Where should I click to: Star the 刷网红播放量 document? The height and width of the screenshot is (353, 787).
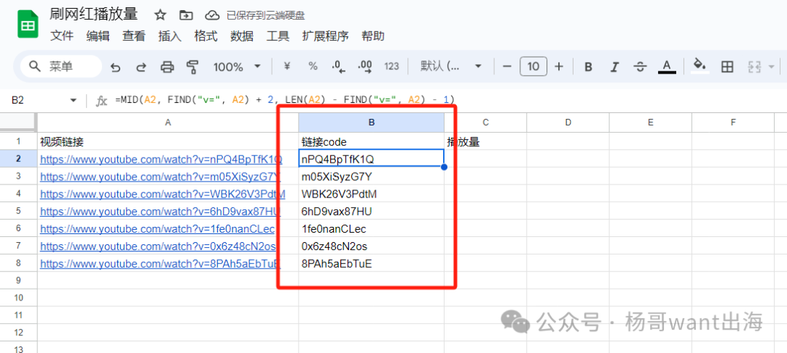[x=160, y=15]
